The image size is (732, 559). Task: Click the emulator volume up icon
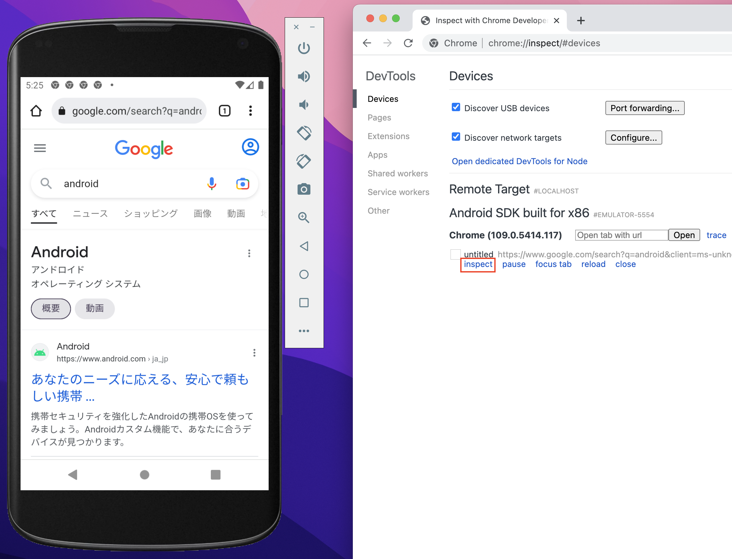click(x=304, y=76)
